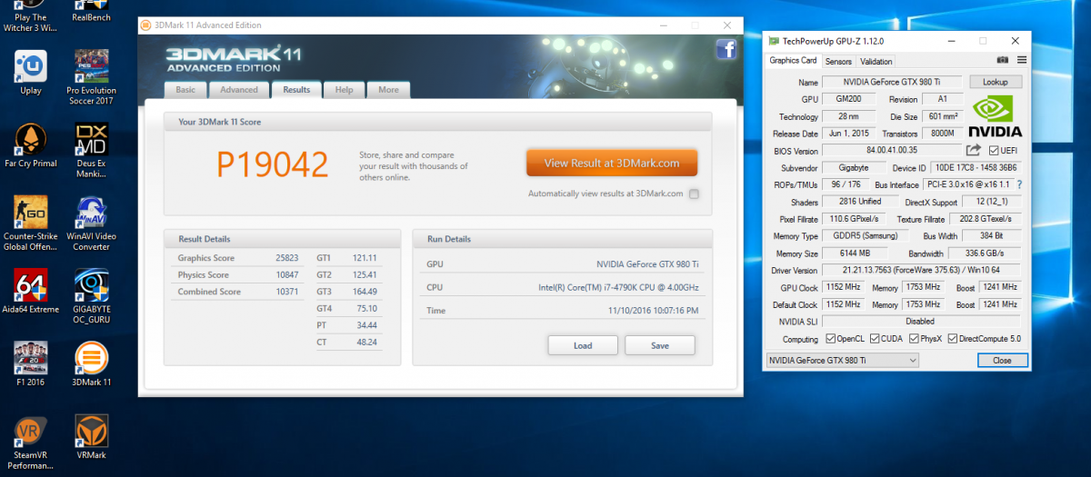Click Pixel Fillrate value 110.6 GPixel/s
The width and height of the screenshot is (1091, 477).
[855, 219]
